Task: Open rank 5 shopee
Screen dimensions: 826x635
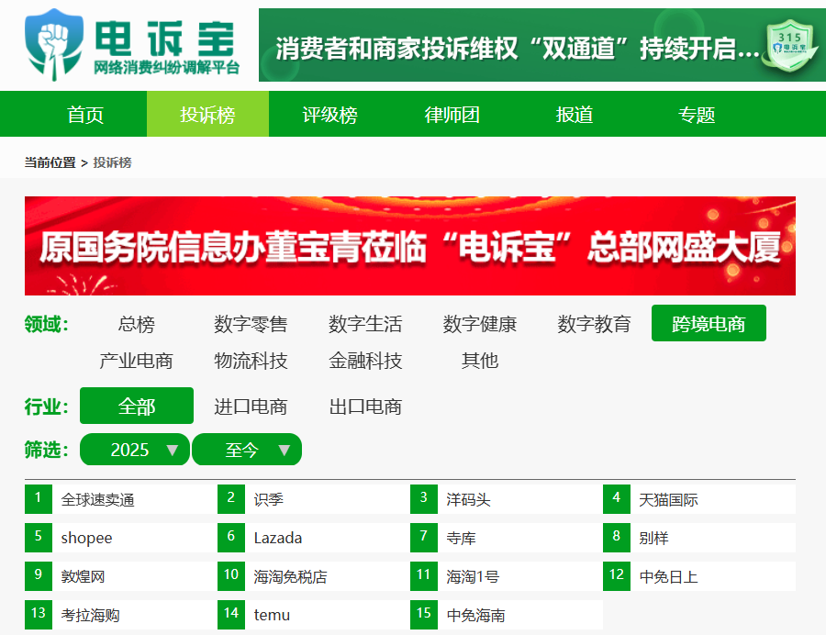Action: click(120, 538)
